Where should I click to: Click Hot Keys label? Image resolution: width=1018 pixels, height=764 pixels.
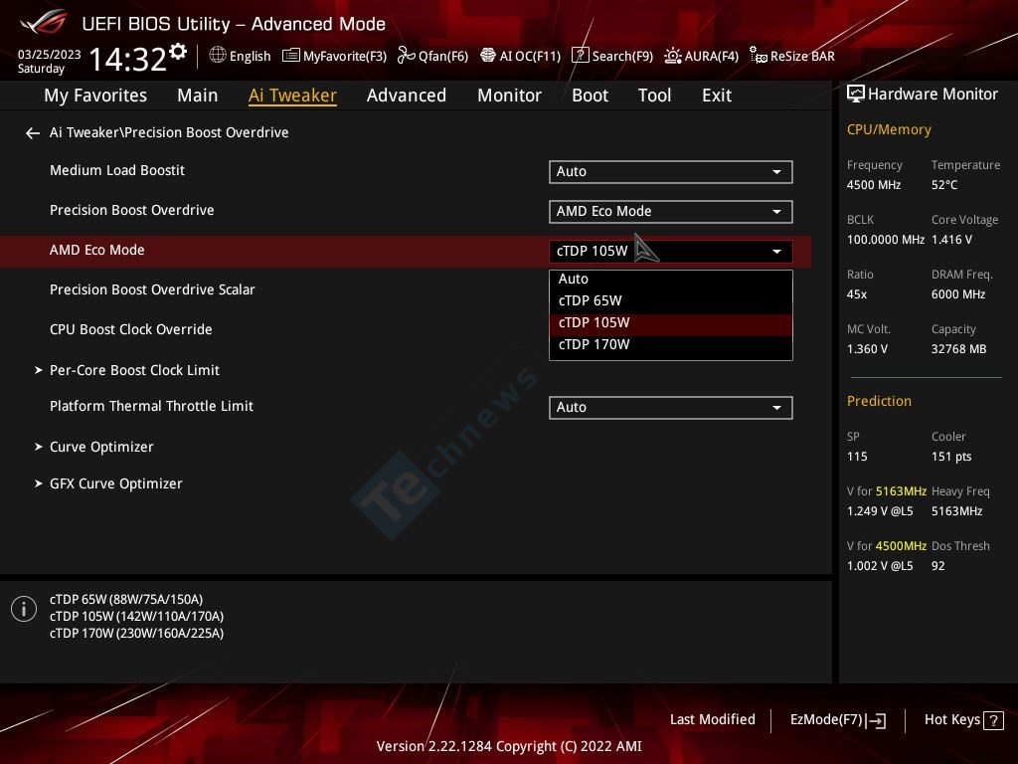click(x=951, y=720)
